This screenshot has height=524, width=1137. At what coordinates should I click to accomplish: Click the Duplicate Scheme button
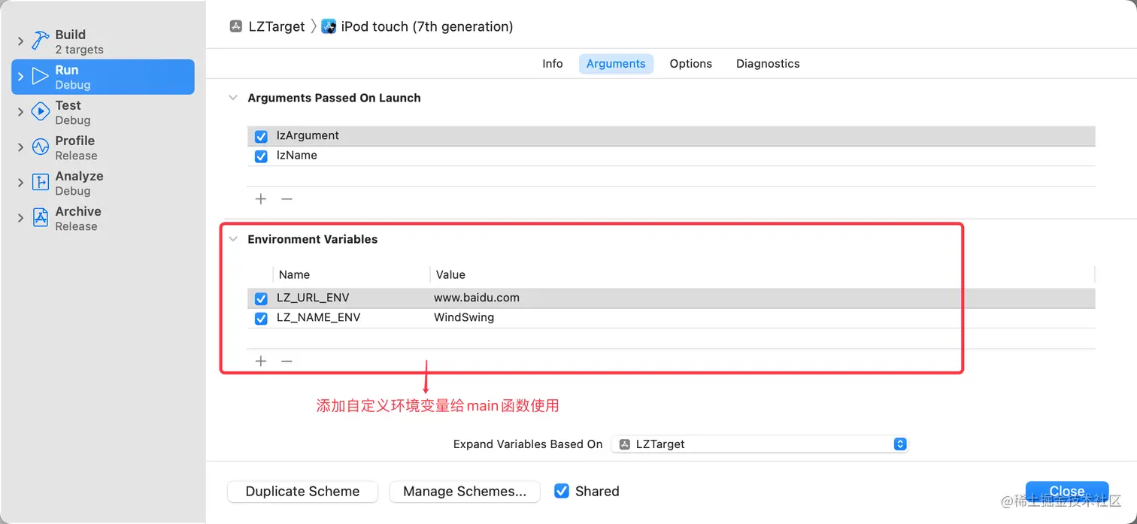(x=302, y=492)
